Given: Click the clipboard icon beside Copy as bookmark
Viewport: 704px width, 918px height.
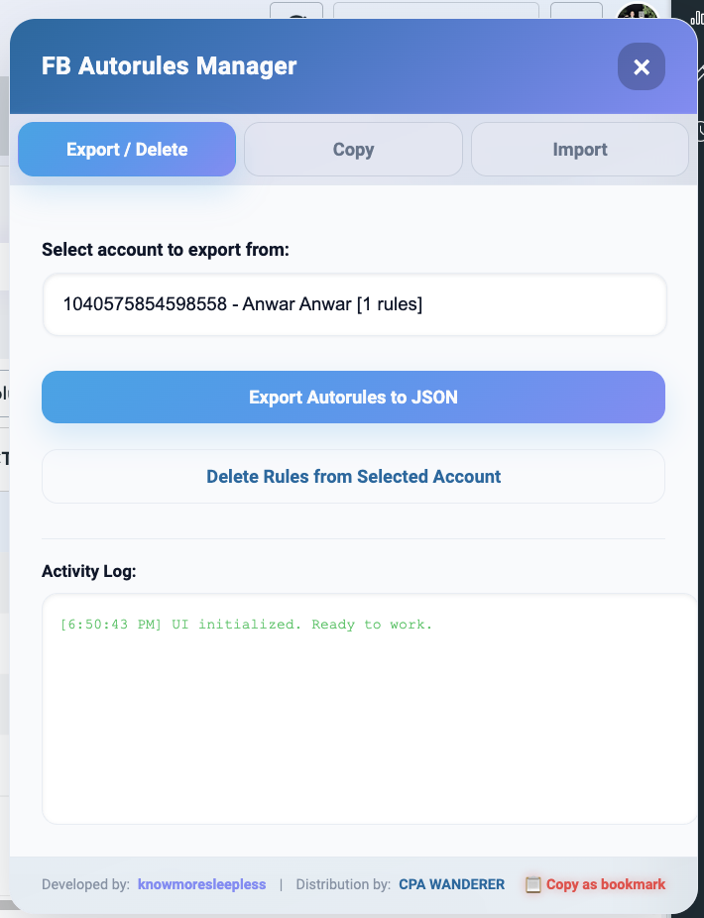Looking at the screenshot, I should pos(532,884).
